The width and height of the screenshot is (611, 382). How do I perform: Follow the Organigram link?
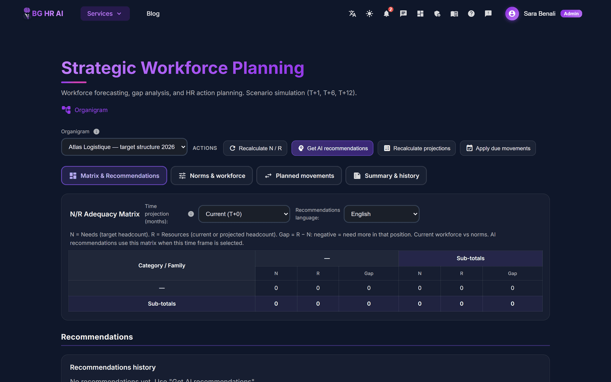click(x=91, y=110)
